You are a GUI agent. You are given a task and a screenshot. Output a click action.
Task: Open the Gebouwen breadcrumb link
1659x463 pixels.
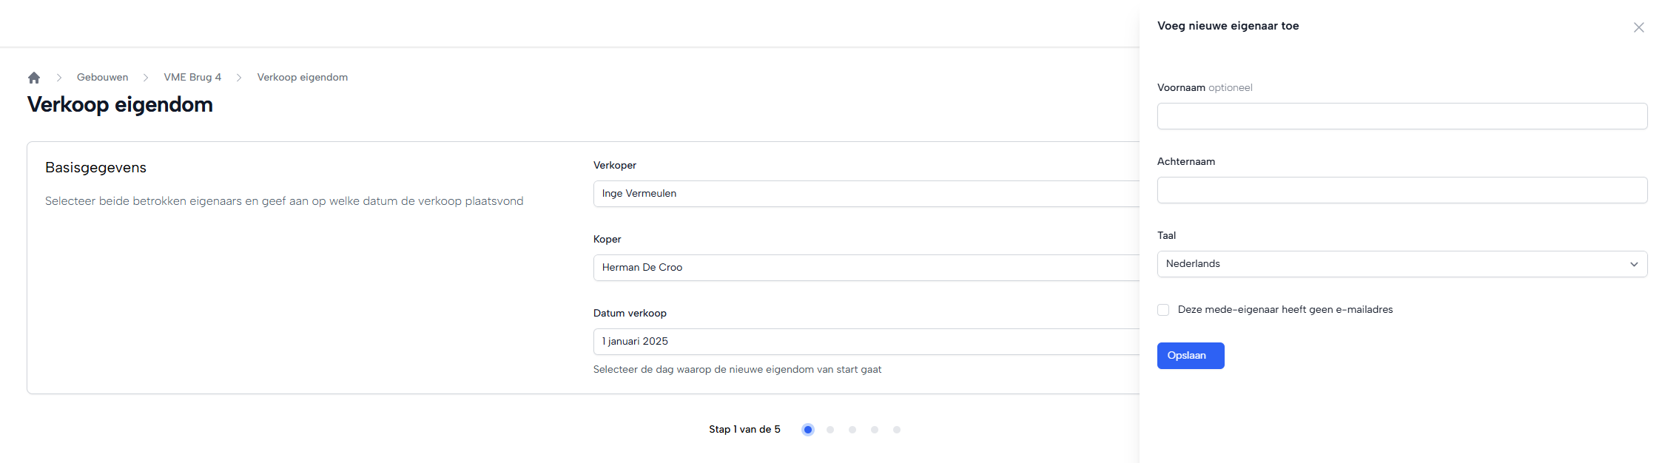[102, 78]
